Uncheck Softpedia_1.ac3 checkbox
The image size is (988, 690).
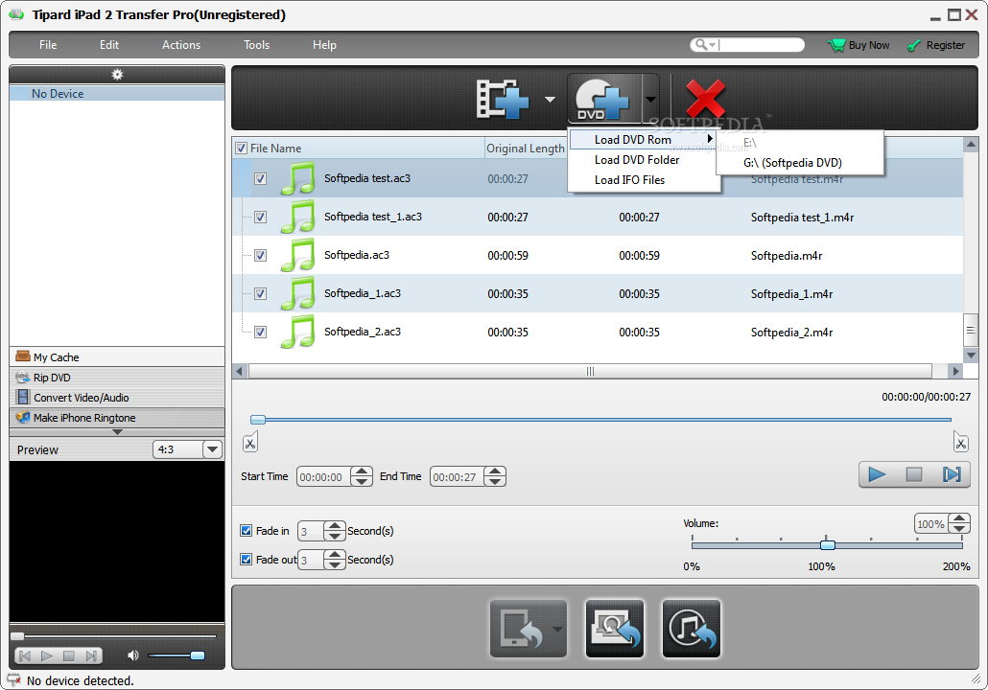[x=260, y=293]
